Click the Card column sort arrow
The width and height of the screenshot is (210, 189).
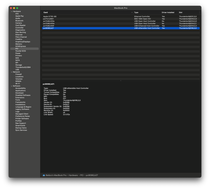[x=132, y=12]
